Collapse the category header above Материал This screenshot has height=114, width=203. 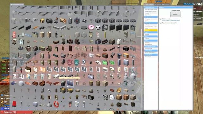[x=151, y=17]
